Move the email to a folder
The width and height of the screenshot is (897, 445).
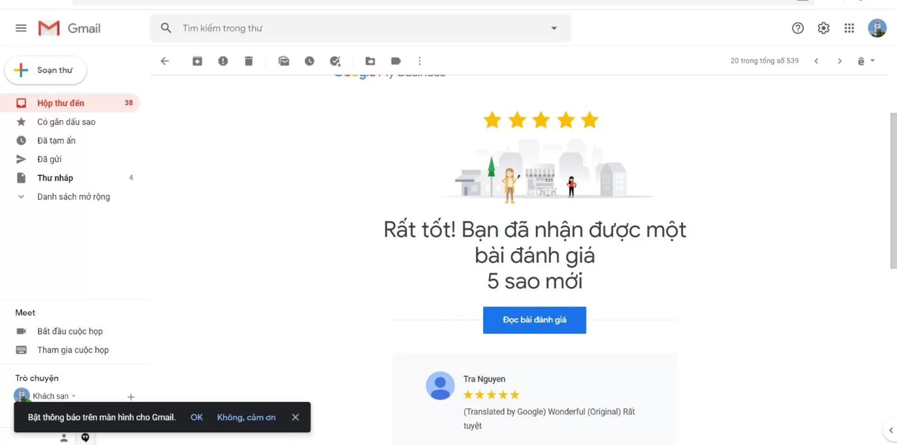tap(370, 61)
